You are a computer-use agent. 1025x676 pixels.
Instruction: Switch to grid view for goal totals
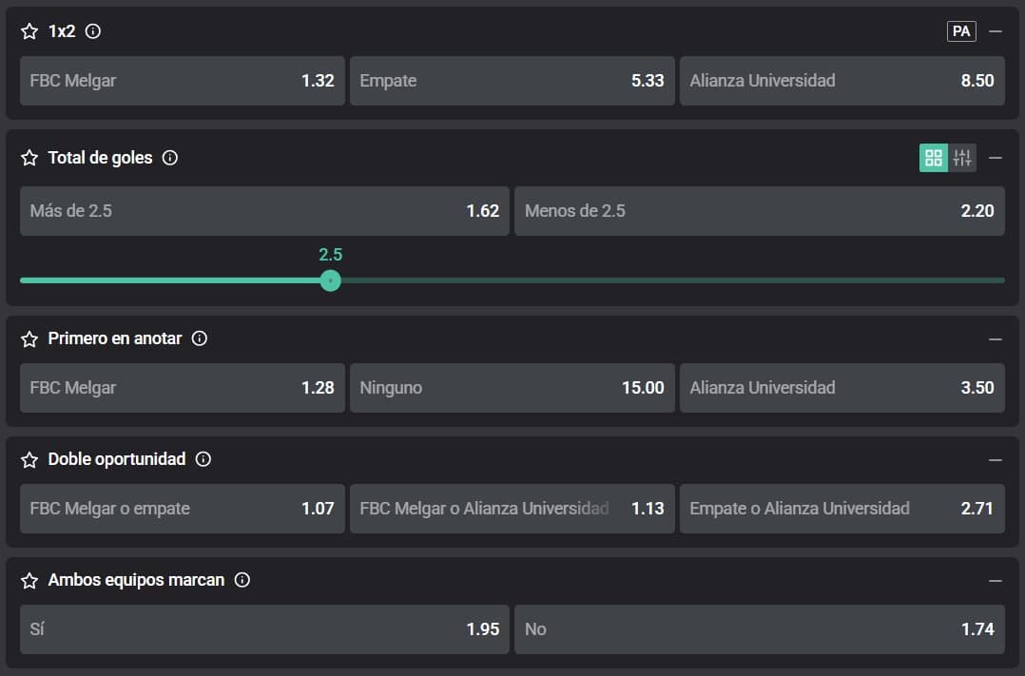tap(933, 158)
